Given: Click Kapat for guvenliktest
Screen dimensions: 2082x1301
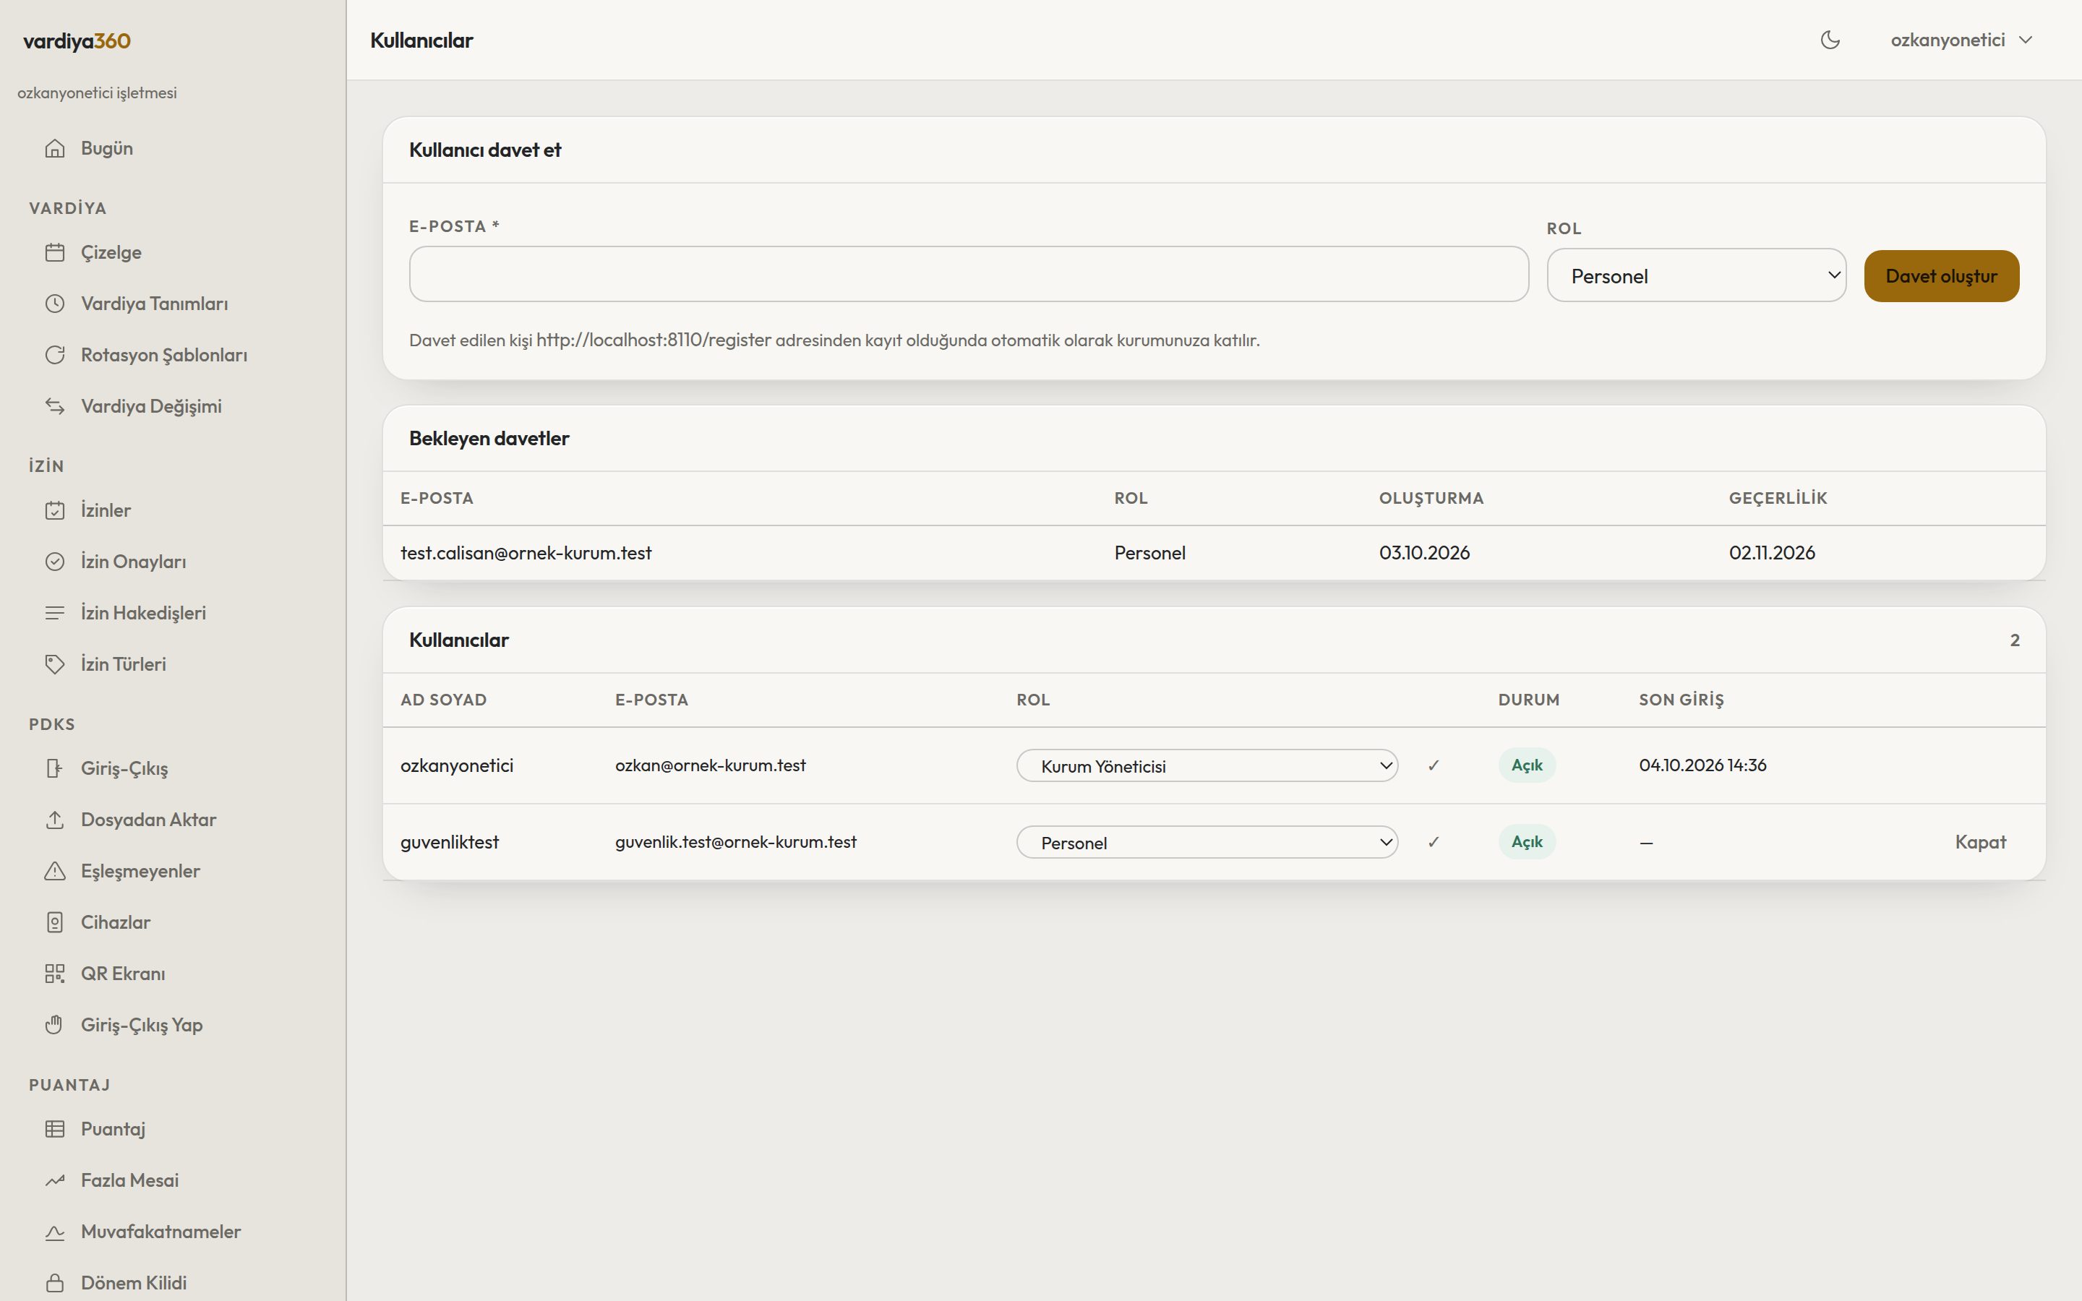Looking at the screenshot, I should (1979, 842).
